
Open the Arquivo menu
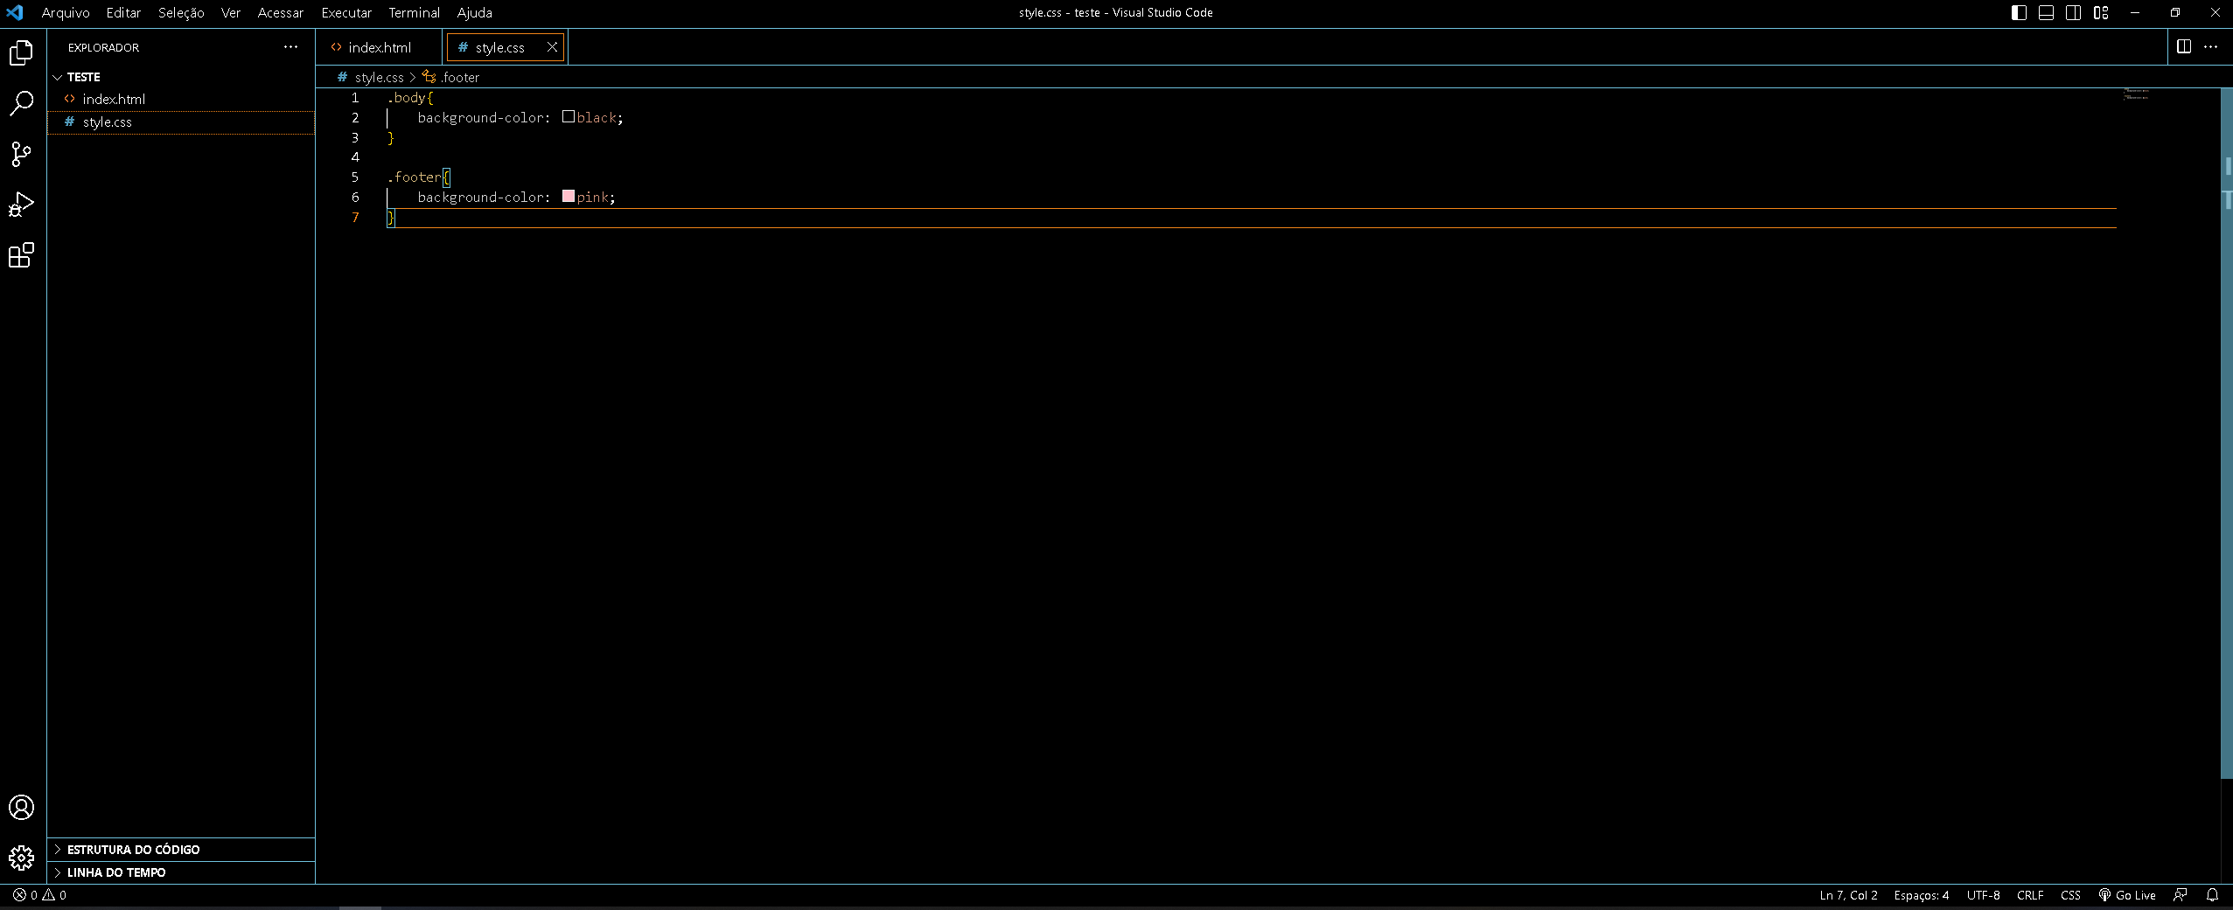pyautogui.click(x=66, y=12)
